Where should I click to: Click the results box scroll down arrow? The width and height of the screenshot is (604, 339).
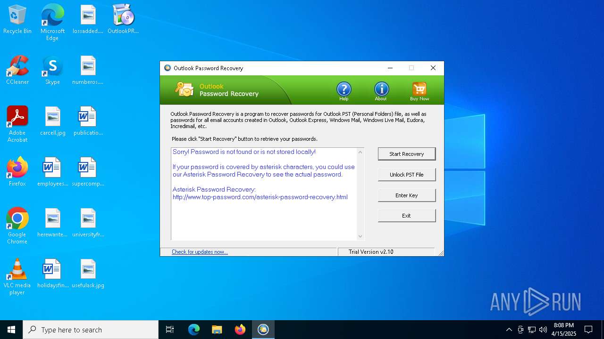pyautogui.click(x=361, y=236)
